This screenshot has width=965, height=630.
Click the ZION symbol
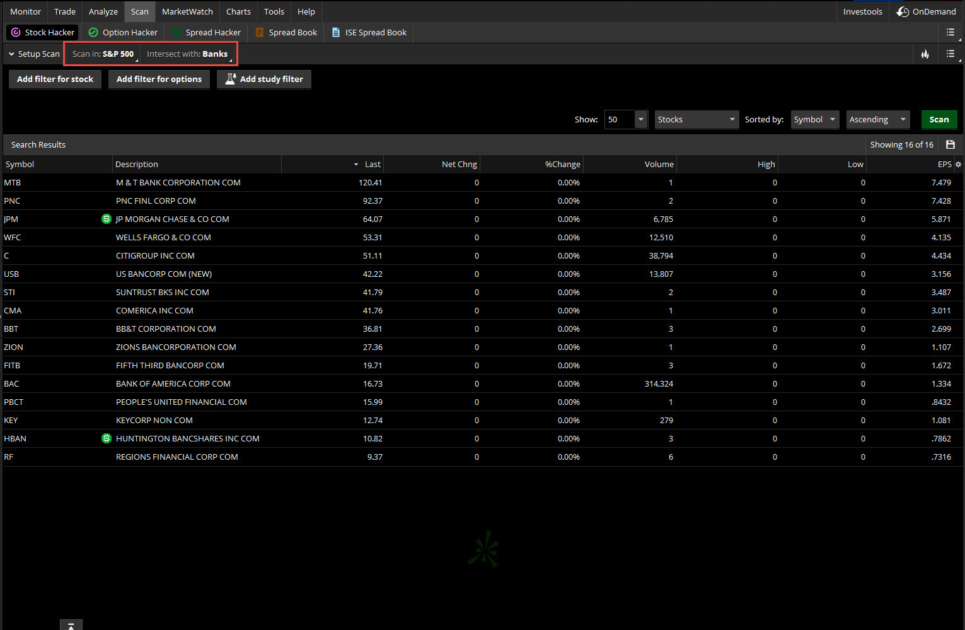pos(13,347)
